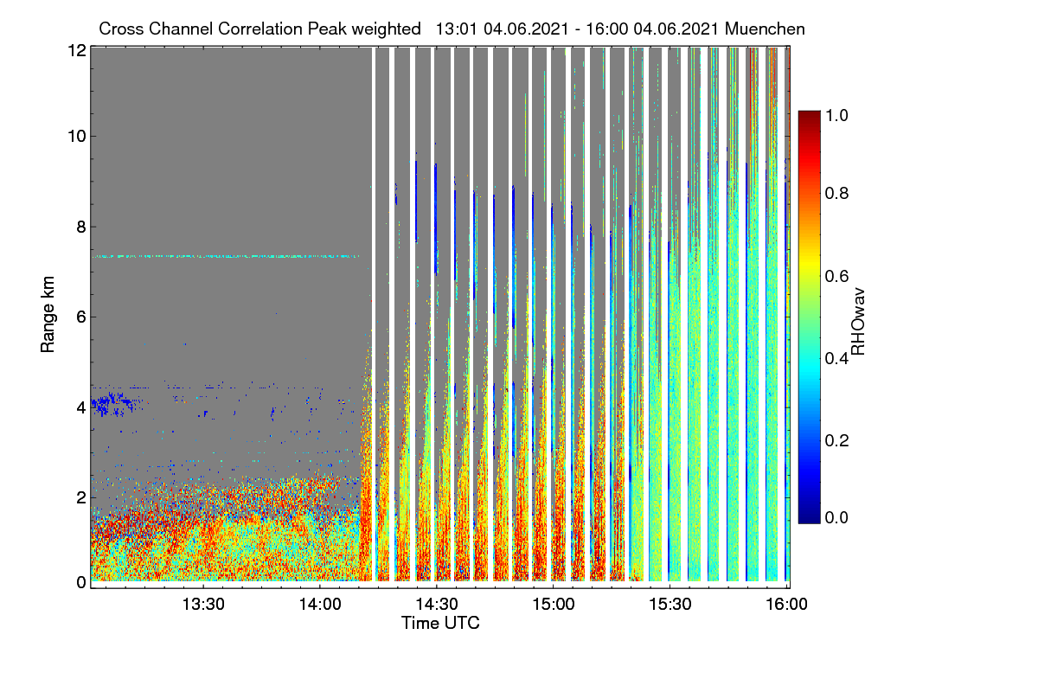
Task: Click the 'Range km' axis label
Action: point(48,317)
